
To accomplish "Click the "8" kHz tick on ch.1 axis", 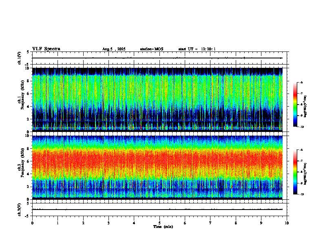I will tap(29, 81).
